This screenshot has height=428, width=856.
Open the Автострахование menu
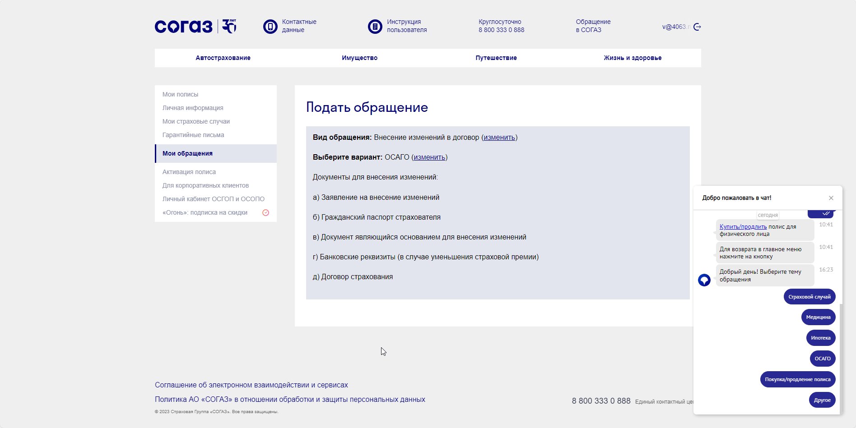click(223, 58)
